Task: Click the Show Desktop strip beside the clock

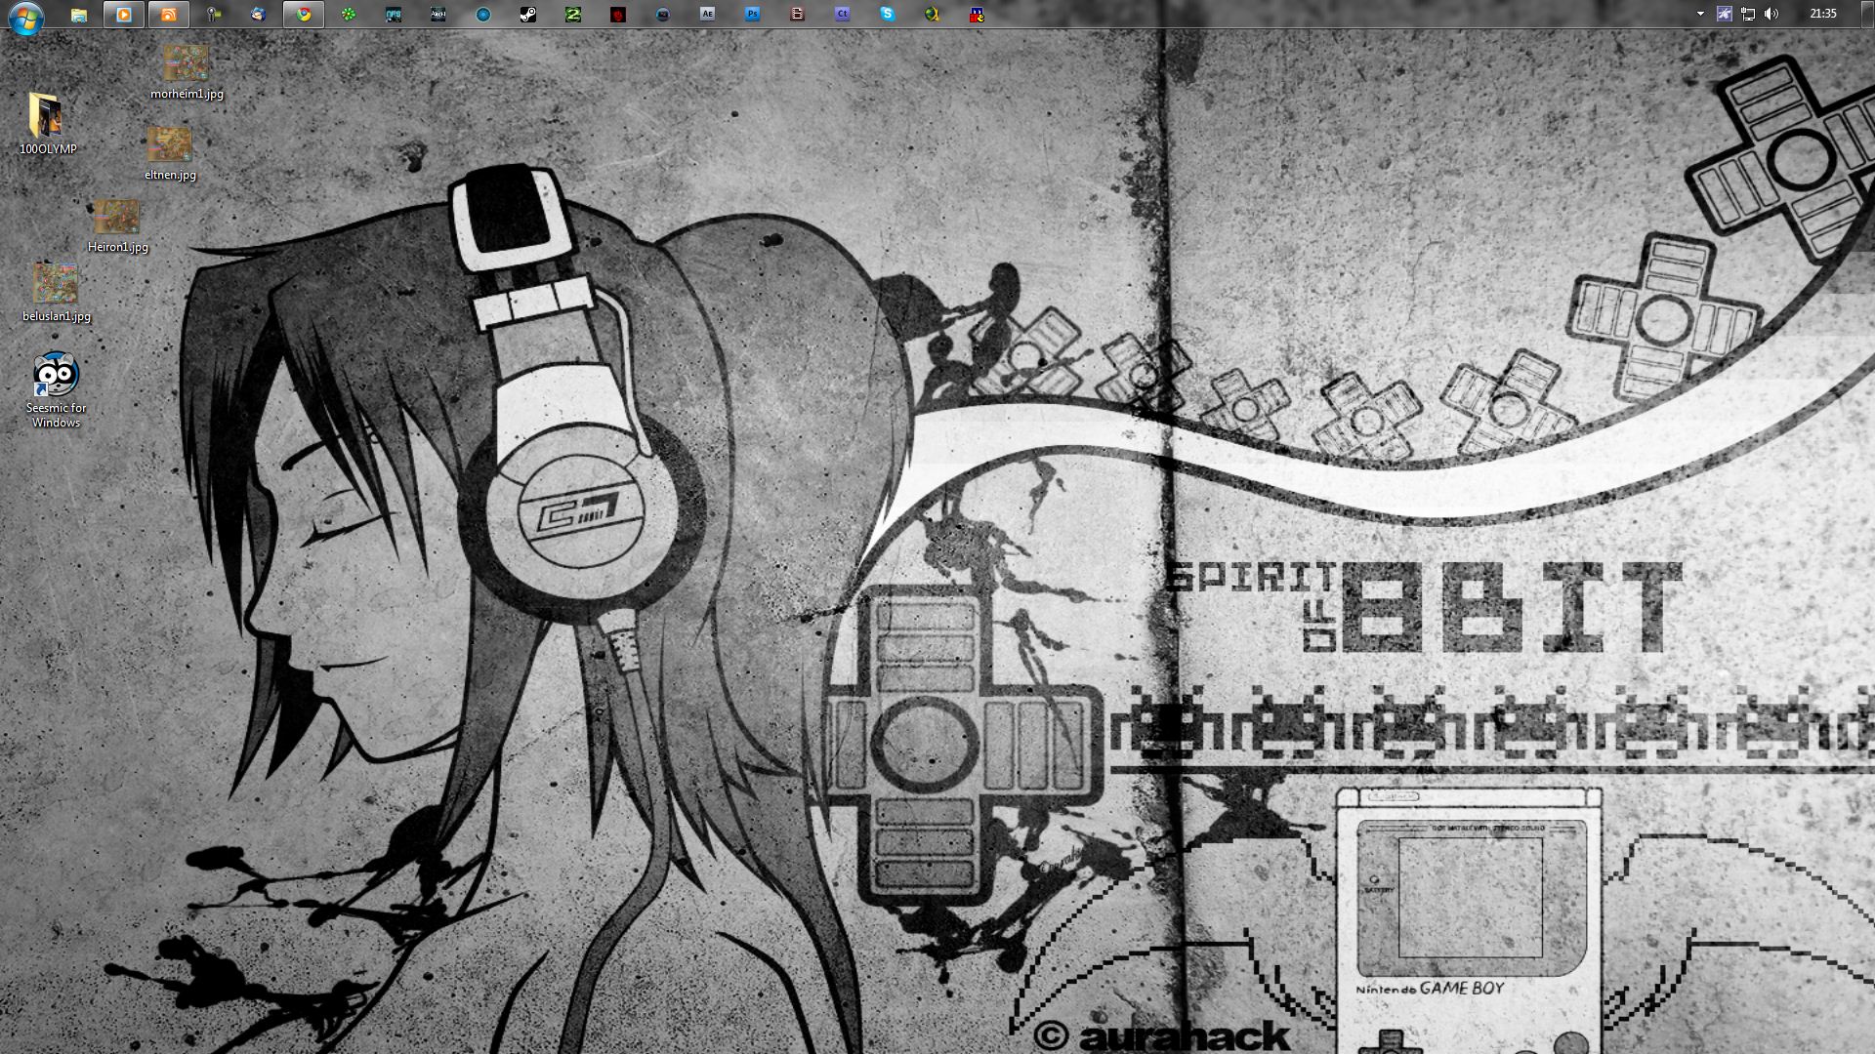Action: click(x=1868, y=14)
